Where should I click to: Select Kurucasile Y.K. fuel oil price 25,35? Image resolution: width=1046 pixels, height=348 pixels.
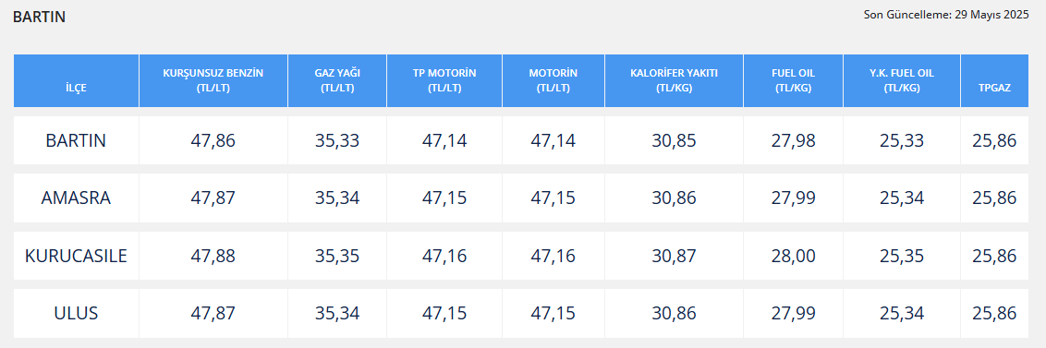pos(902,256)
